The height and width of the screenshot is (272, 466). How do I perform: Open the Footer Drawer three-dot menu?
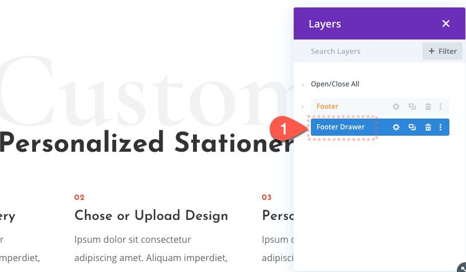440,127
